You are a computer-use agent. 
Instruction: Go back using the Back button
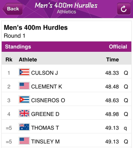[x=13, y=9]
